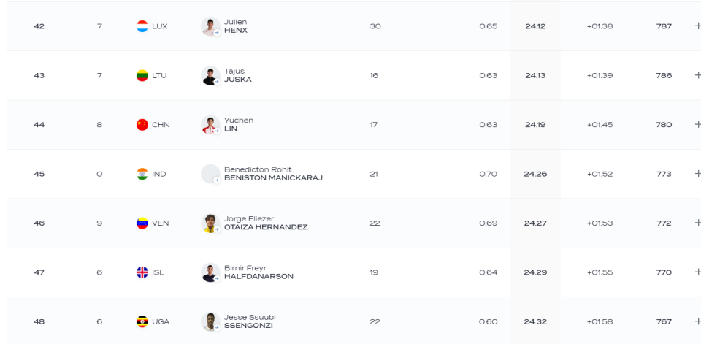
Task: Click the Venezuela flag icon
Action: click(142, 223)
